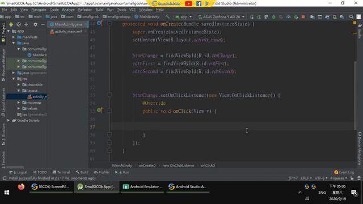This screenshot has height=204, width=363.
Task: Fold the setOnClickListener block at line 53
Action: point(109,95)
